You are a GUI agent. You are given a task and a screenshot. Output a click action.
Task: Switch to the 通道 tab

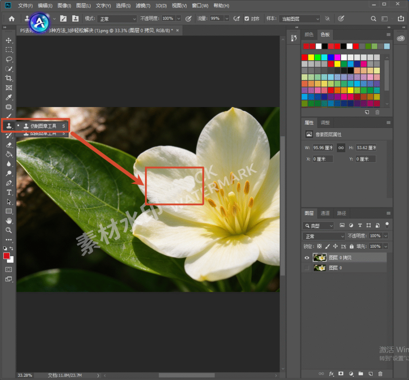pyautogui.click(x=325, y=213)
